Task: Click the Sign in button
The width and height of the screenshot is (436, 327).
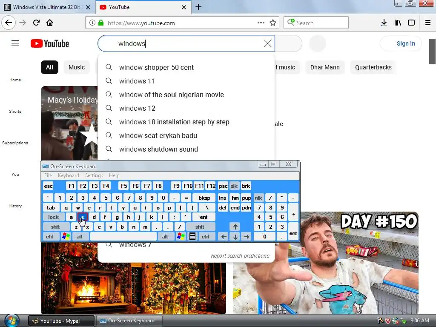Action: click(401, 43)
